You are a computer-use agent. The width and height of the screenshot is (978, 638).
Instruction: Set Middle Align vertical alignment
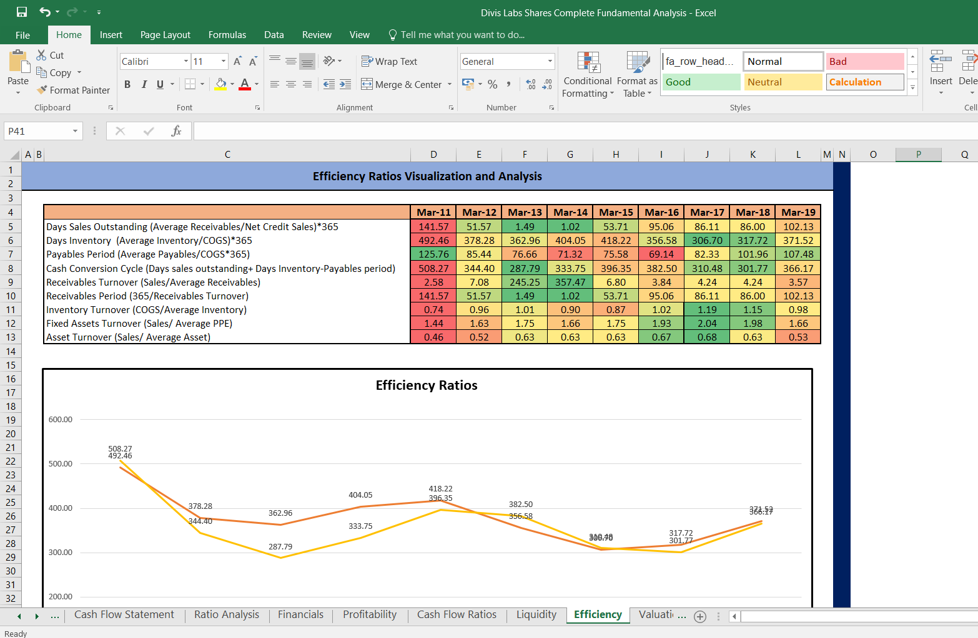click(291, 61)
